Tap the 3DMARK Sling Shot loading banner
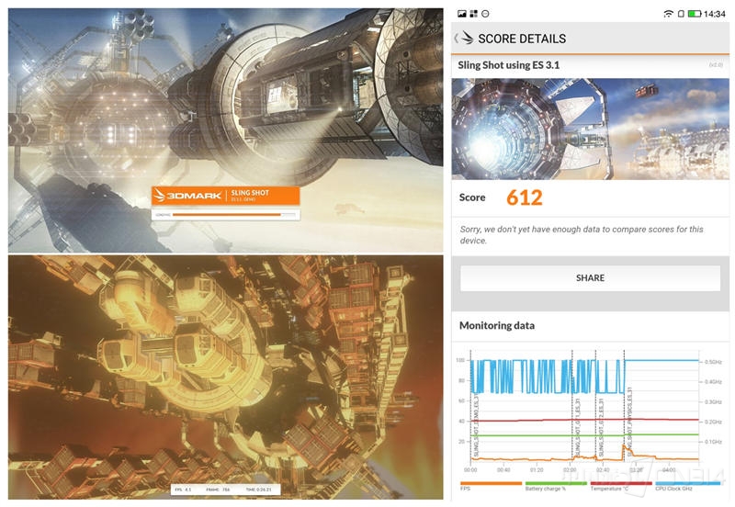The width and height of the screenshot is (735, 507). point(225,196)
